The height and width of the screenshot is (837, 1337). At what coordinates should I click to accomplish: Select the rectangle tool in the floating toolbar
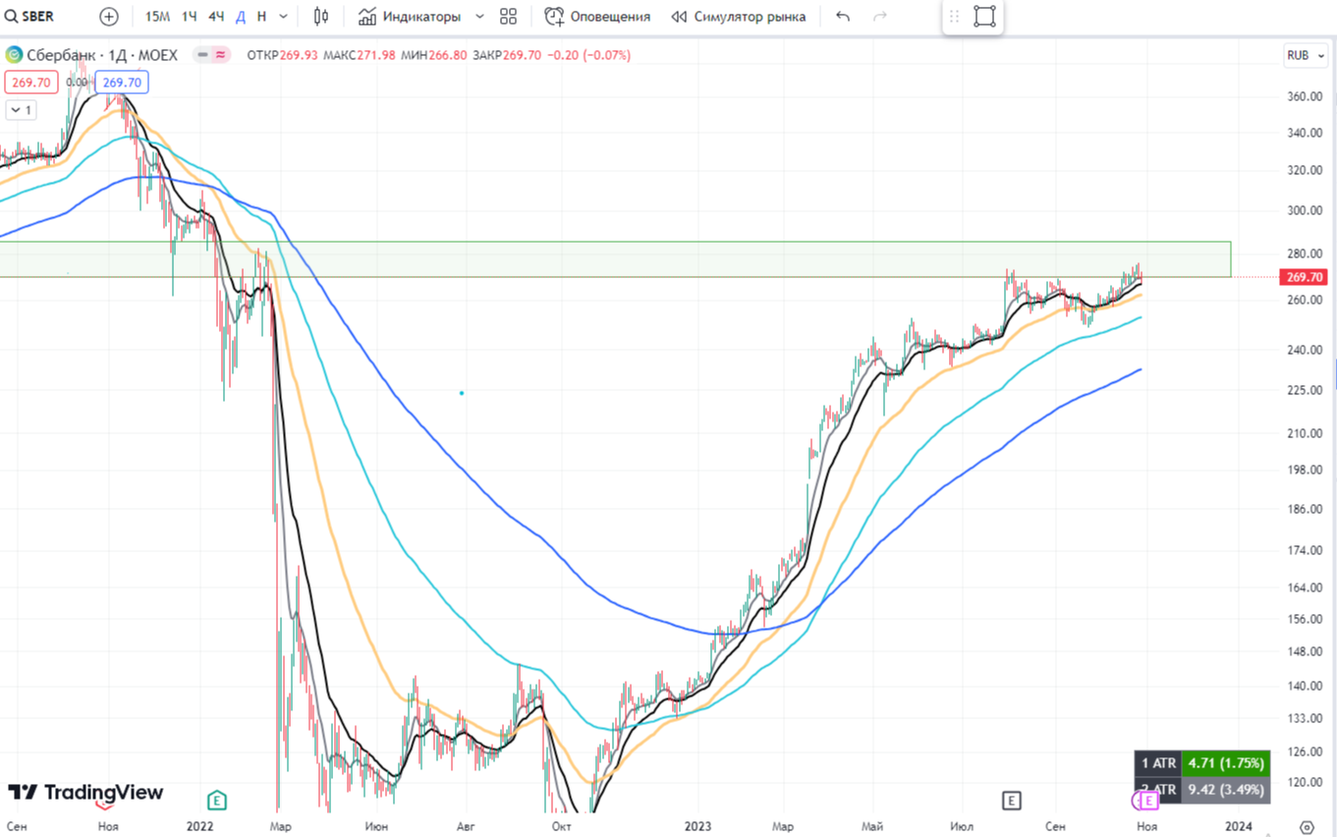[x=984, y=17]
